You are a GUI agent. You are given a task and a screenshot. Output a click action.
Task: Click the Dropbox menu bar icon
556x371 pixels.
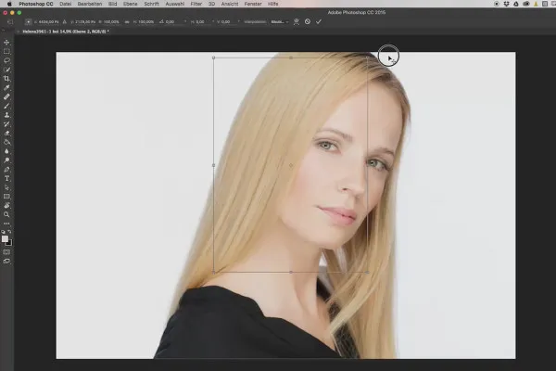coord(506,4)
